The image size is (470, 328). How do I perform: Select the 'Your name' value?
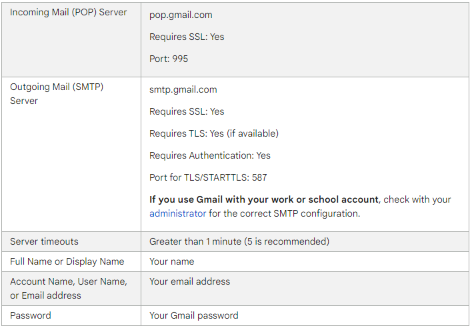[172, 261]
